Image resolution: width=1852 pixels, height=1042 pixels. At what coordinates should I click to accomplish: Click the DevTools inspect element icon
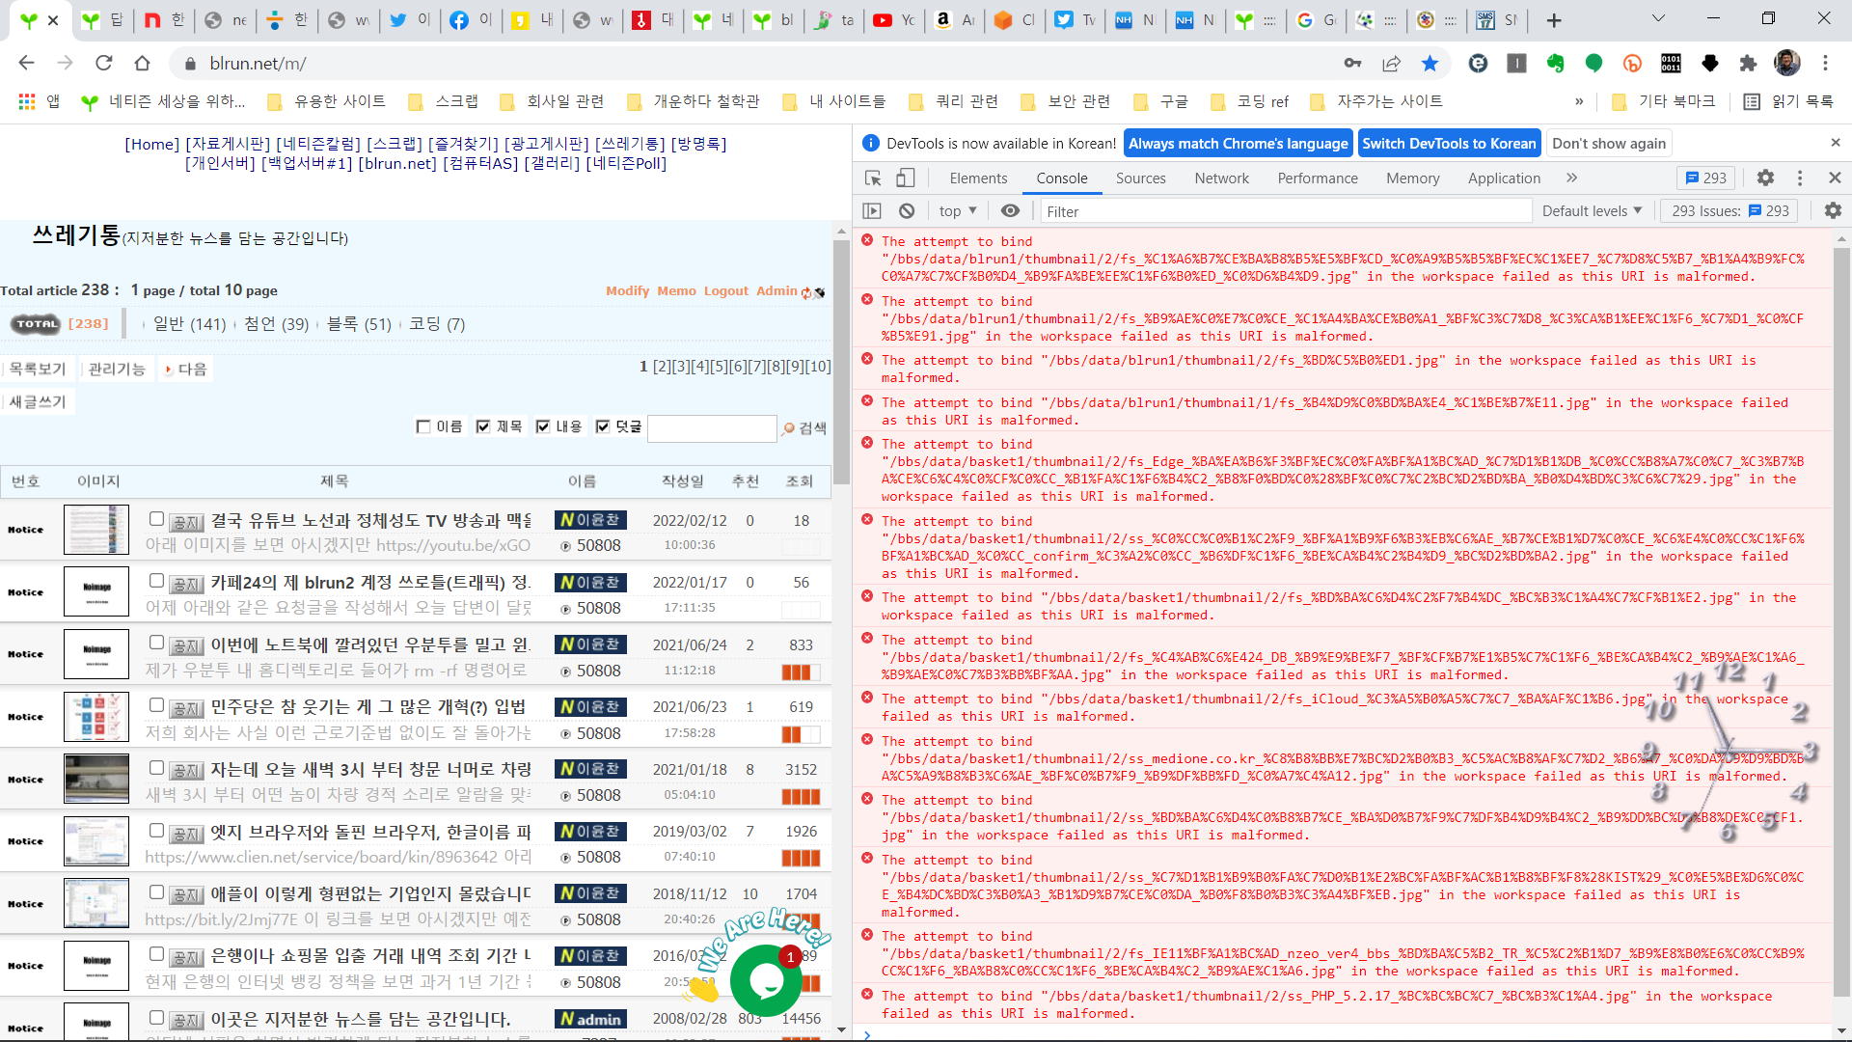coord(873,178)
